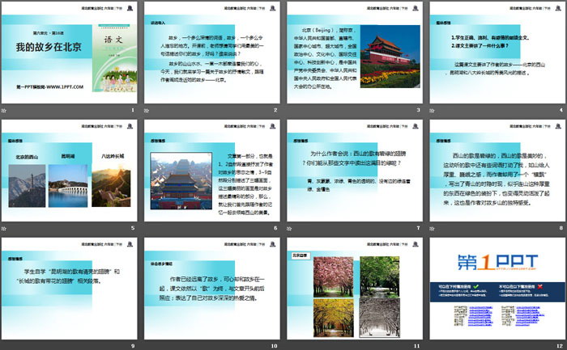Select slide 4 thumbnail
Image resolution: width=567 pixels, height=350 pixels.
coord(497,53)
